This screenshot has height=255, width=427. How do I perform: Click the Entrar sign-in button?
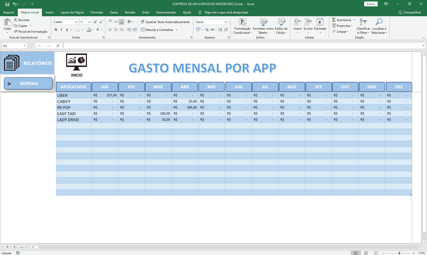pos(371,4)
